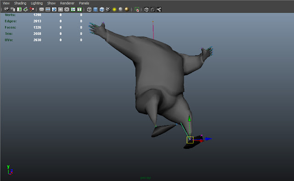This screenshot has height=181, width=294.
Task: Toggle the Field Chart icon
Action: click(x=67, y=9)
